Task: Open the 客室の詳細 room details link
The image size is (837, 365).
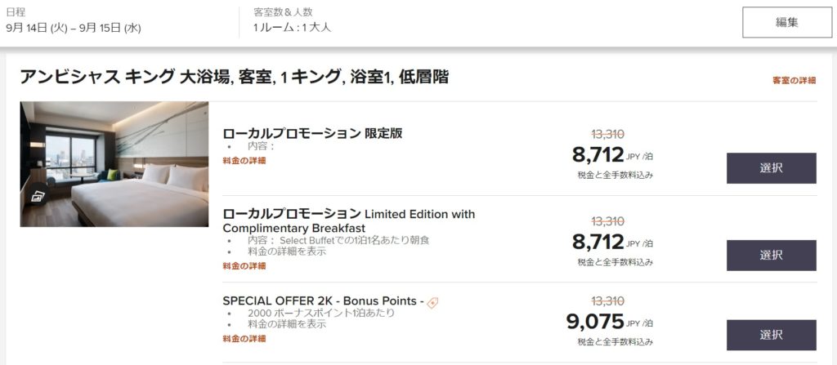Action: (794, 80)
